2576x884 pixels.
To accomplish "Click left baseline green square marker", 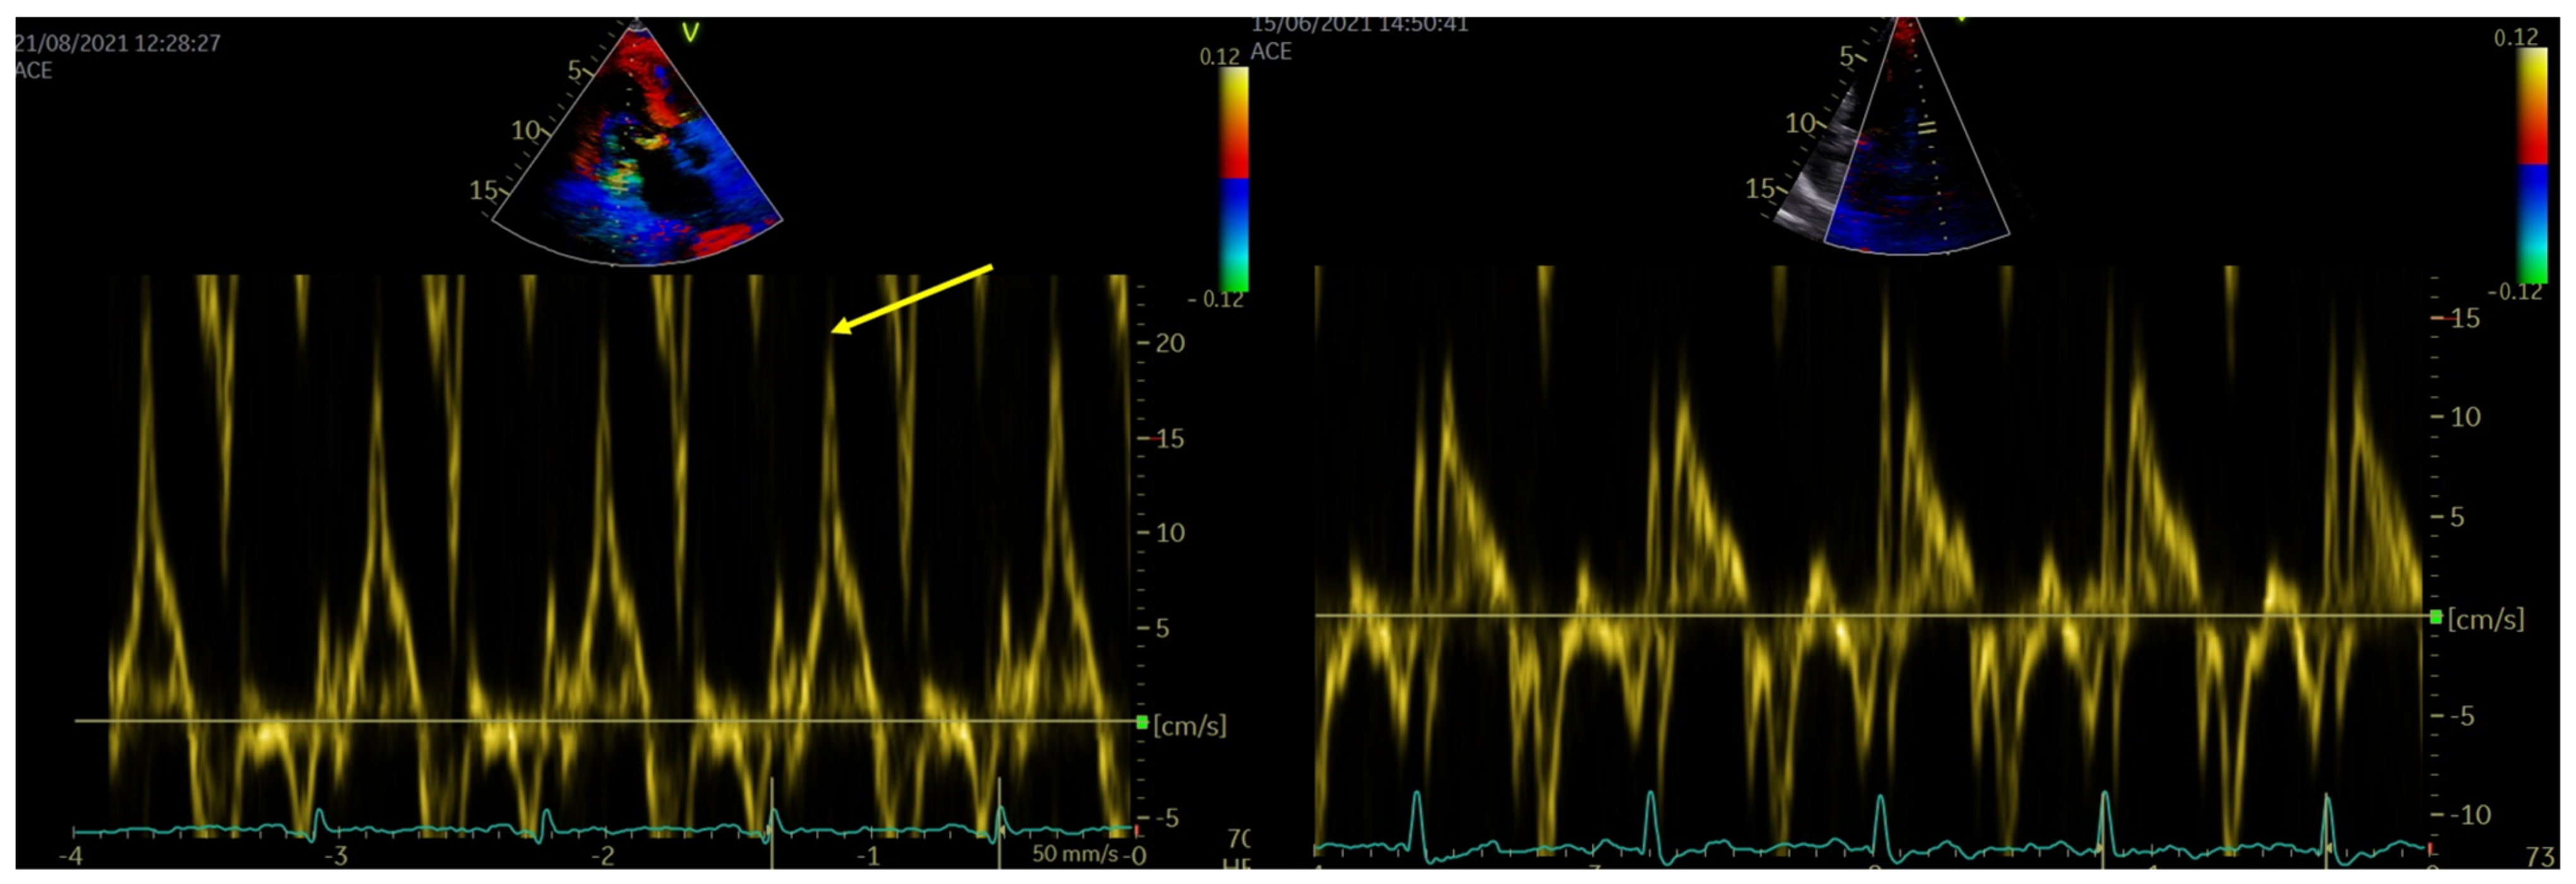I will (1142, 722).
